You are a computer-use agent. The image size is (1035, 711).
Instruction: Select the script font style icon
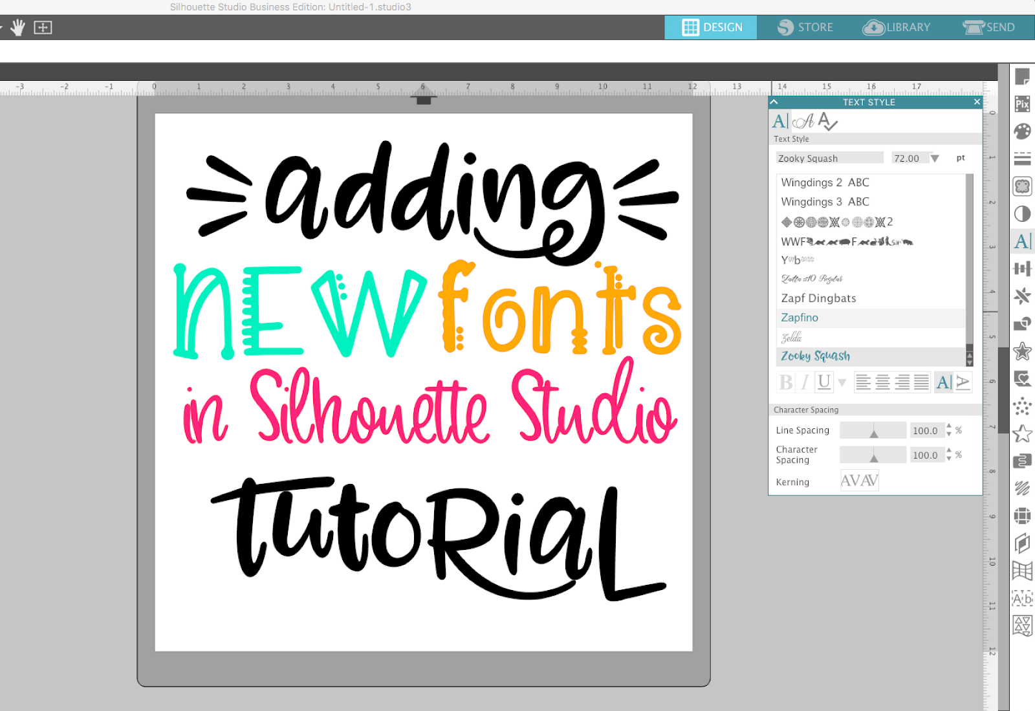[803, 121]
